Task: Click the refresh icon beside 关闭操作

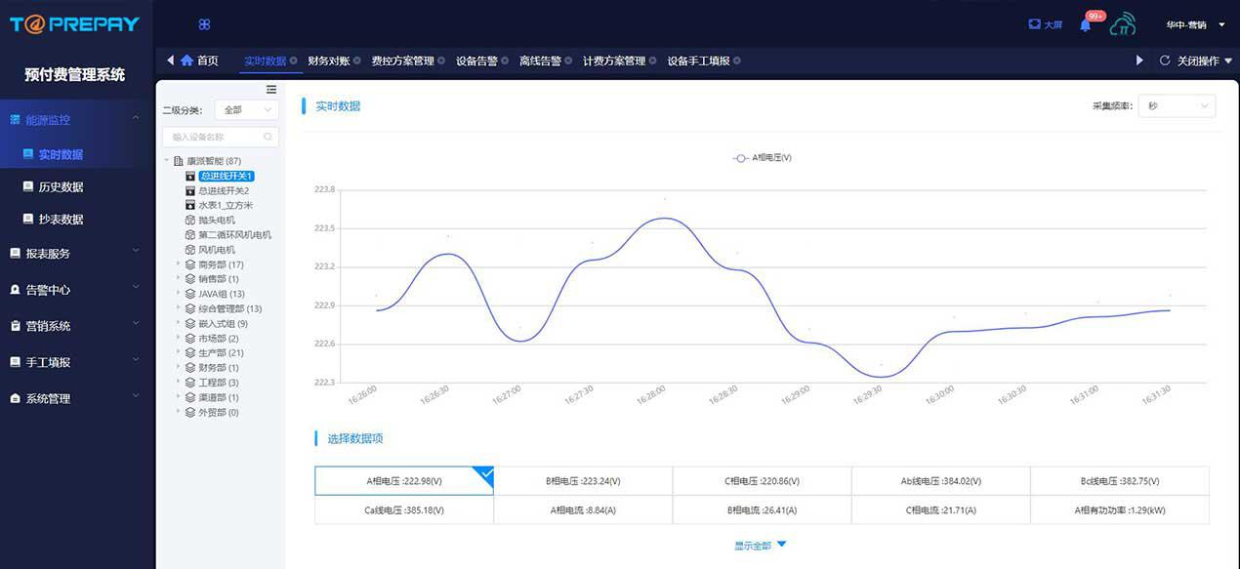Action: [1164, 61]
